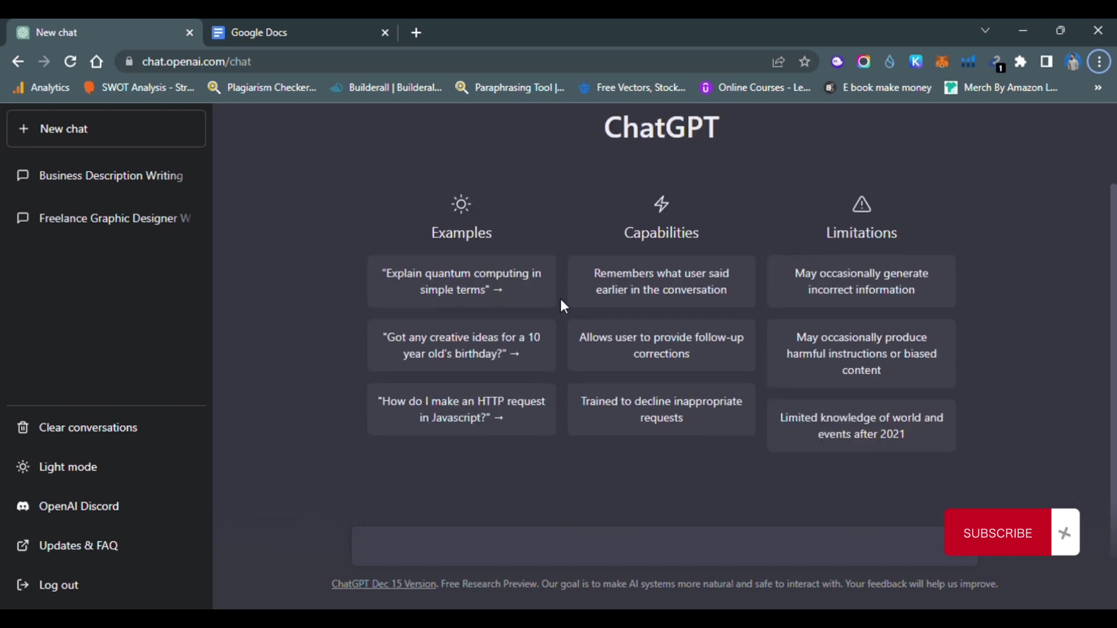1117x628 pixels.
Task: Select the HTTP request in Javascript example
Action: tap(461, 409)
